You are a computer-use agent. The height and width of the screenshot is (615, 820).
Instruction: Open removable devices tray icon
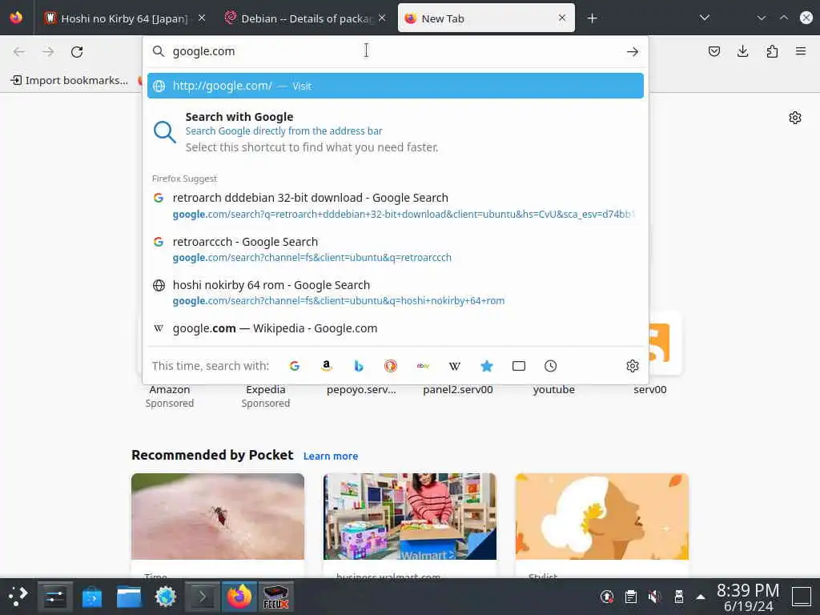point(678,596)
